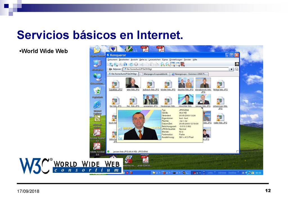This screenshot has width=288, height=199.
Task: Select irmschler foto thumbnail
Action: pyautogui.click(x=186, y=99)
